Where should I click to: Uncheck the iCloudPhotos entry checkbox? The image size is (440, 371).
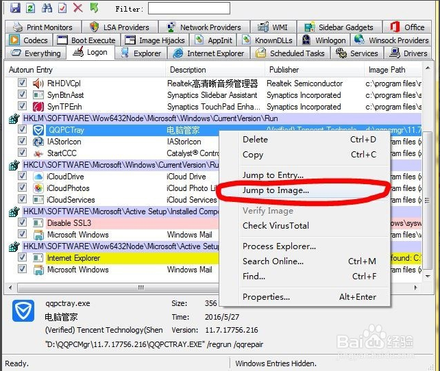(22, 188)
